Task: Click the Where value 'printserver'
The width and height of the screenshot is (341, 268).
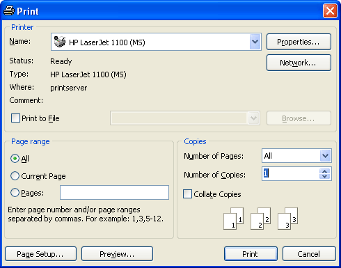Action: 69,88
